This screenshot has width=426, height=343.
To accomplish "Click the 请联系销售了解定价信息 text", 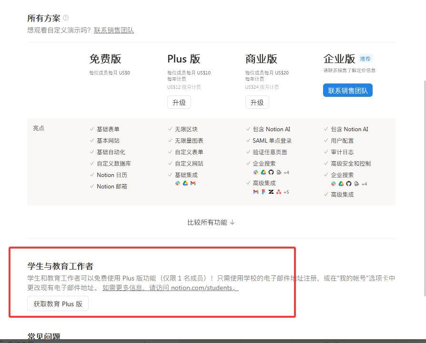I will click(349, 71).
